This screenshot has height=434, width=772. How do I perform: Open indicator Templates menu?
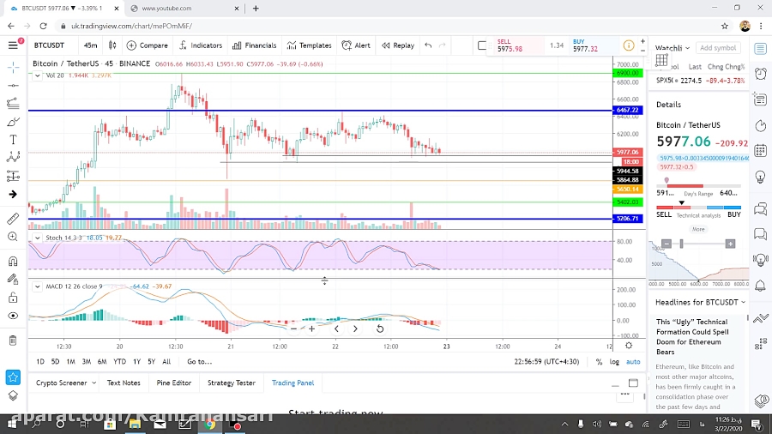(x=309, y=45)
